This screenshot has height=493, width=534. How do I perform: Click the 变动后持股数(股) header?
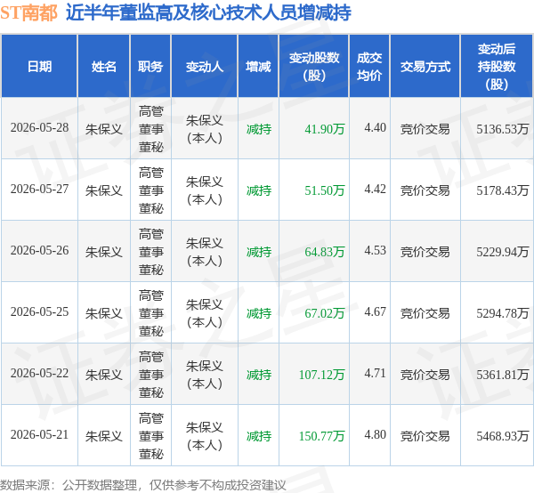(497, 67)
